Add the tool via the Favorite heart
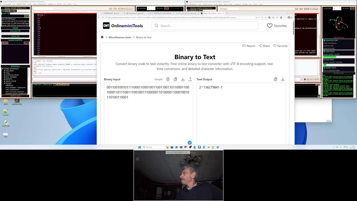 pos(280,46)
